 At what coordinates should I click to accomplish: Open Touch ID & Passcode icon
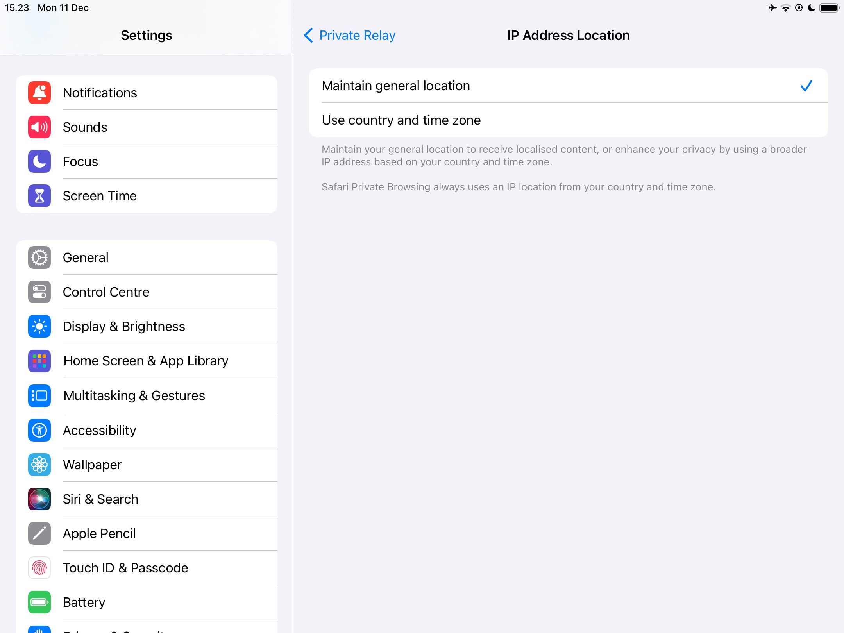point(39,568)
